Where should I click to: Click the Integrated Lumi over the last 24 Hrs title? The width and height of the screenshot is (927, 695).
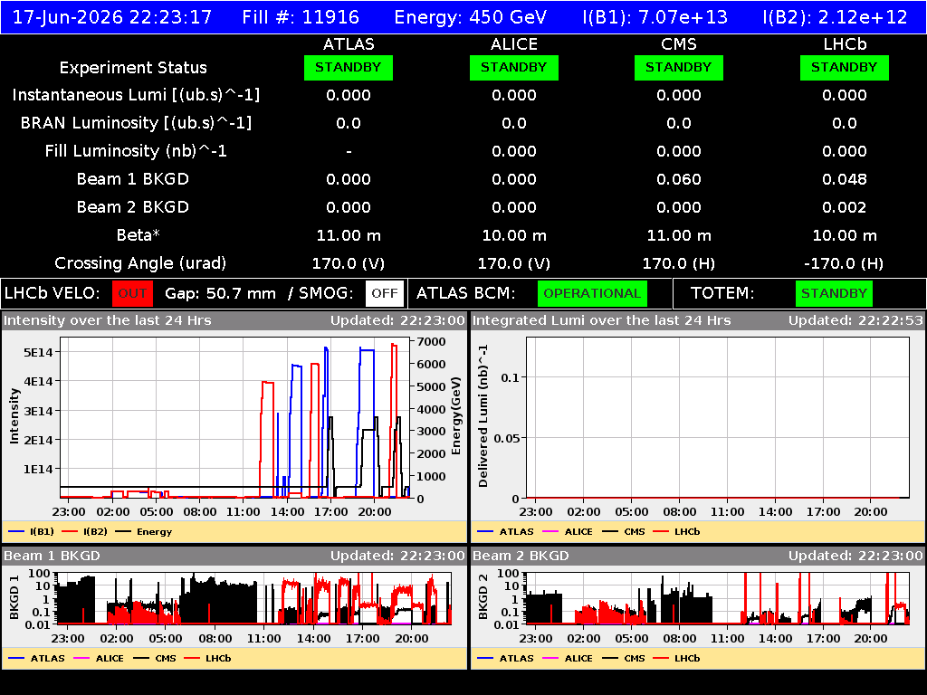click(x=602, y=321)
